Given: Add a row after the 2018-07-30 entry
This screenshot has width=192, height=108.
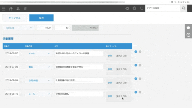Looking at the screenshot, I should (x=136, y=65).
